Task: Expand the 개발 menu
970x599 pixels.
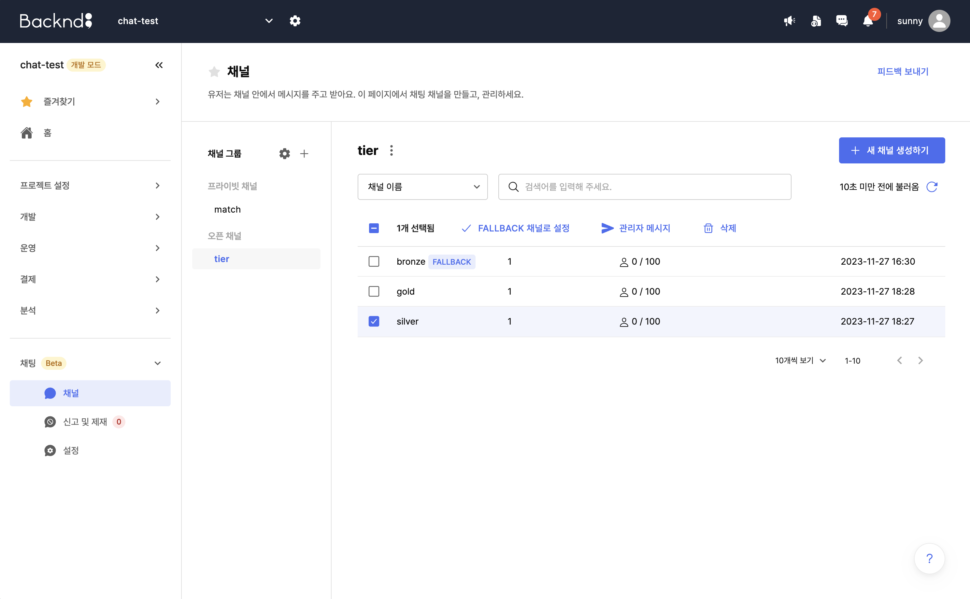Action: [x=90, y=217]
